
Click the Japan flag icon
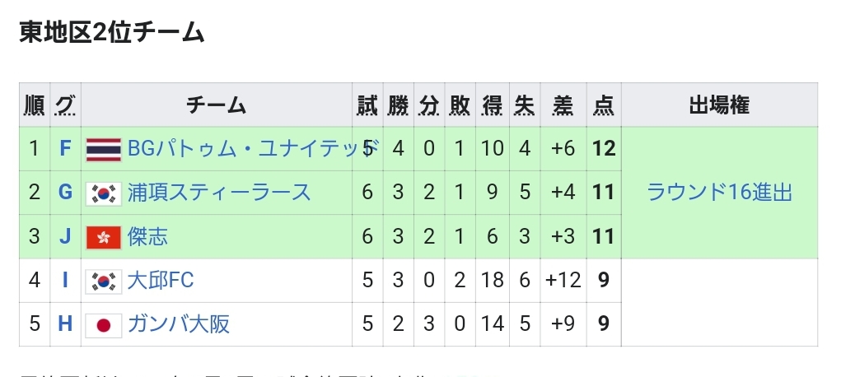[104, 324]
